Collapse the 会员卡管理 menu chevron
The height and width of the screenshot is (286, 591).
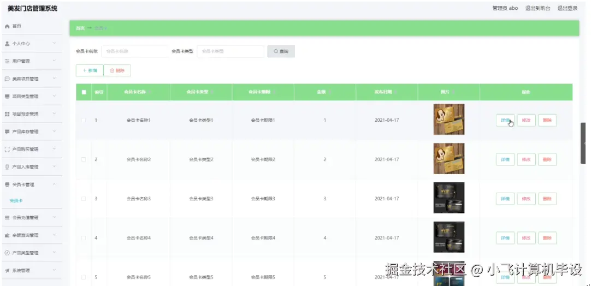(54, 184)
